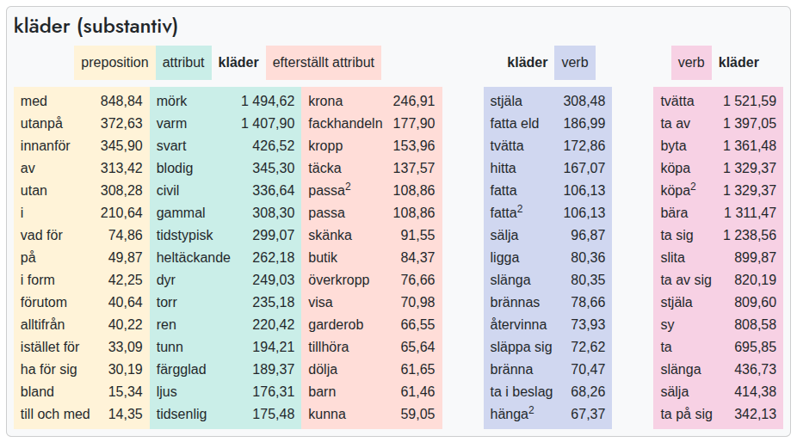Select the word 'dölja'
Viewport: 797px width, 442px height.
click(x=323, y=370)
